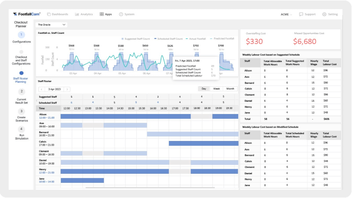Viewport: 352px width, 198px height.
Task: Open the Analytics menu
Action: [x=84, y=14]
